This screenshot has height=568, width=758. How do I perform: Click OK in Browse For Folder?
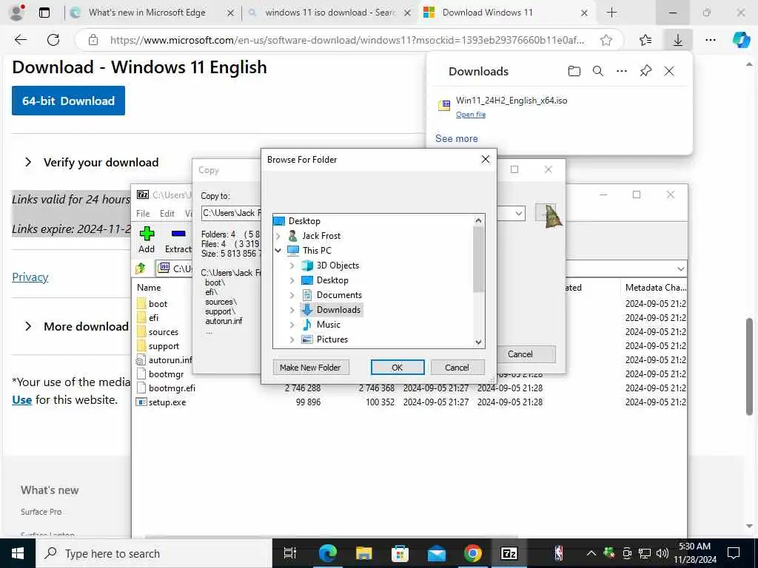tap(398, 368)
